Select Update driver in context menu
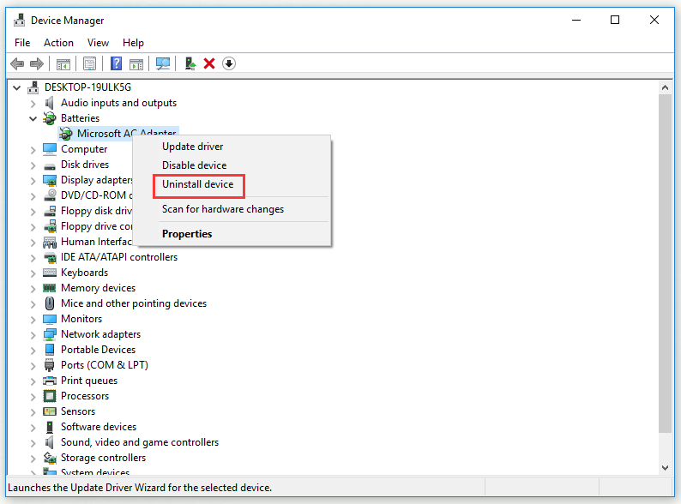681x504 pixels. click(x=192, y=147)
